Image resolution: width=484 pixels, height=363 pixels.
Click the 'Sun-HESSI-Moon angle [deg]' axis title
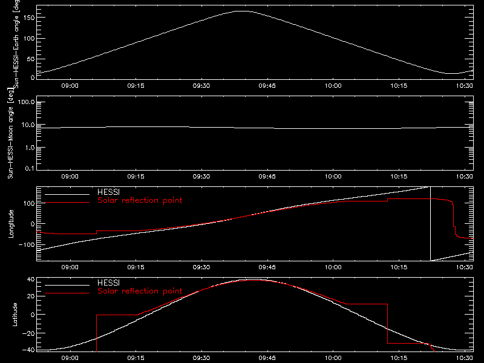10,133
